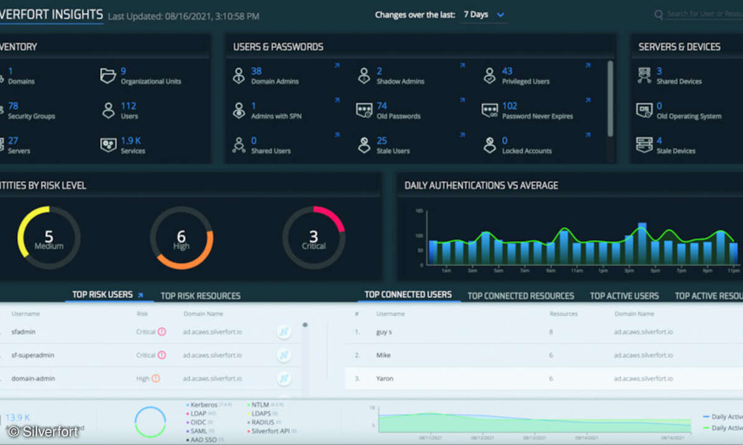Click the tallest 3pm bar in authentications chart
This screenshot has width=743, height=445.
tap(641, 244)
